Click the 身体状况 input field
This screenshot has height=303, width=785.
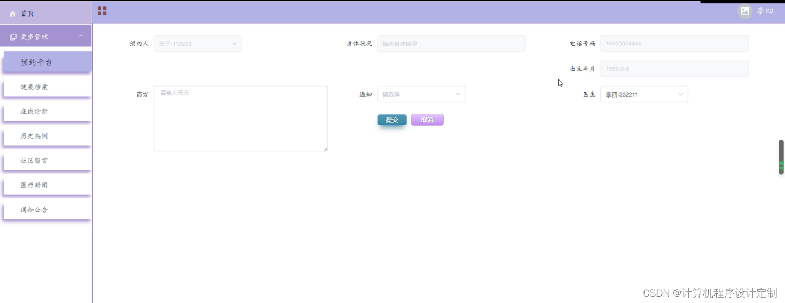[x=451, y=44]
